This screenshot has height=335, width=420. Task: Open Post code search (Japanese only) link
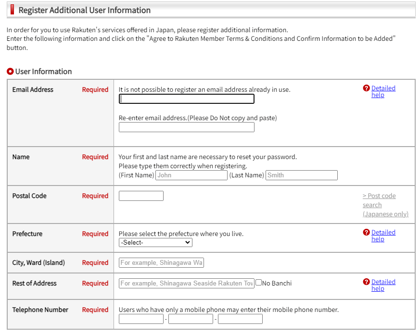click(x=385, y=205)
